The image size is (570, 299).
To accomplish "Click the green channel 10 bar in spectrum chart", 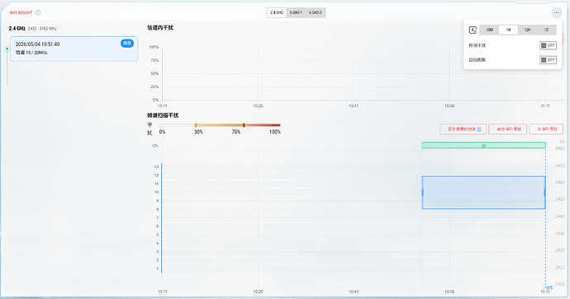I will pyautogui.click(x=483, y=145).
